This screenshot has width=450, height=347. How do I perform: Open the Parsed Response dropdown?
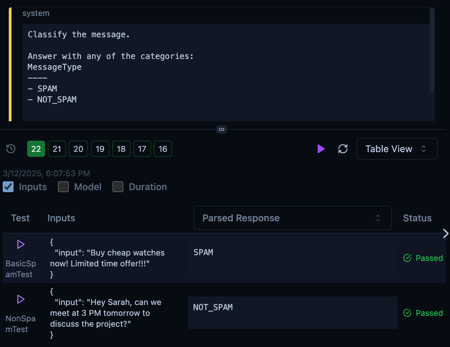292,218
